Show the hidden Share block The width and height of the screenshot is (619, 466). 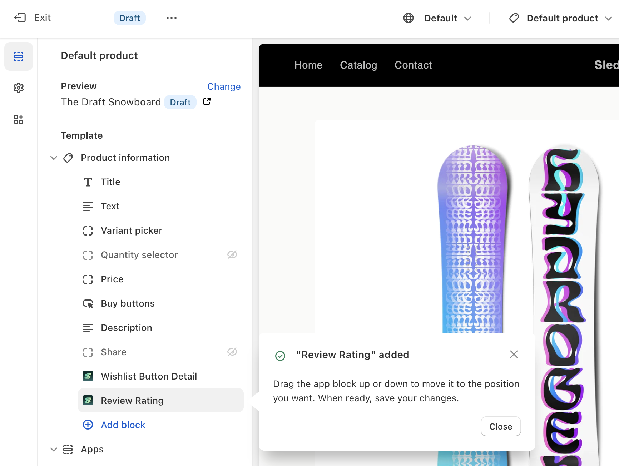(x=232, y=352)
